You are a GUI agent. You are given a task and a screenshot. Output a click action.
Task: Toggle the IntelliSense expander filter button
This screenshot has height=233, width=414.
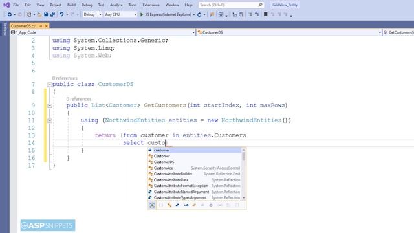152,205
